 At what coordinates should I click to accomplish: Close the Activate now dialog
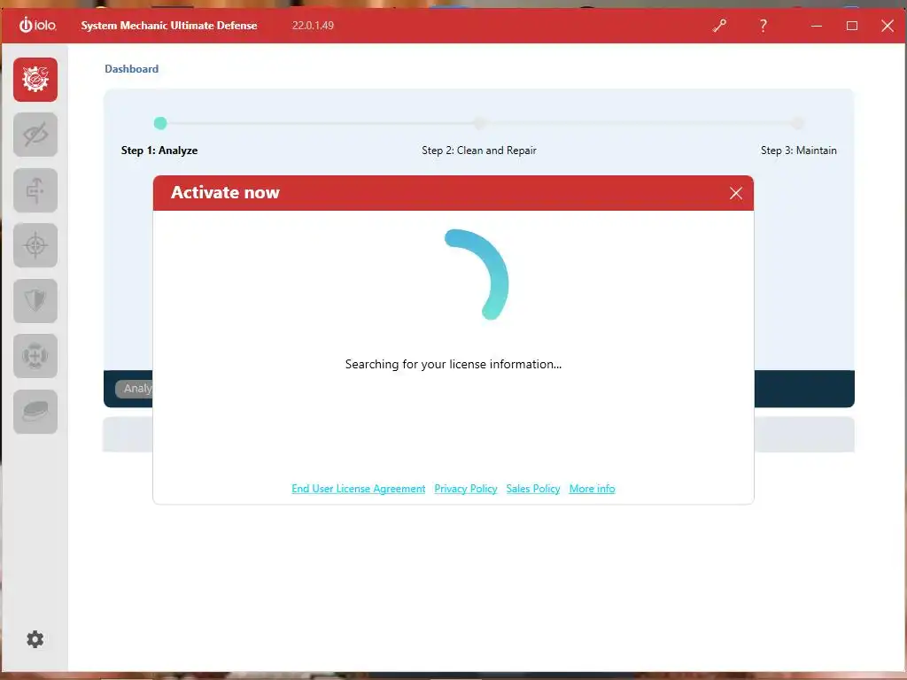tap(736, 193)
